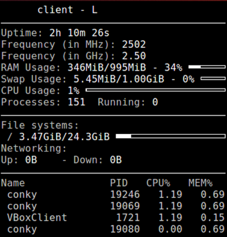Click the RAM Usage progress bar

click(x=207, y=67)
